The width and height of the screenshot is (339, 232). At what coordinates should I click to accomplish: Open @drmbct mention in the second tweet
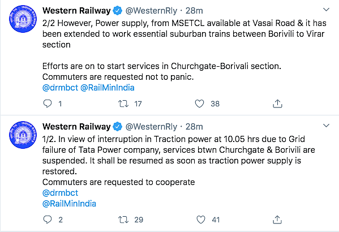click(60, 192)
